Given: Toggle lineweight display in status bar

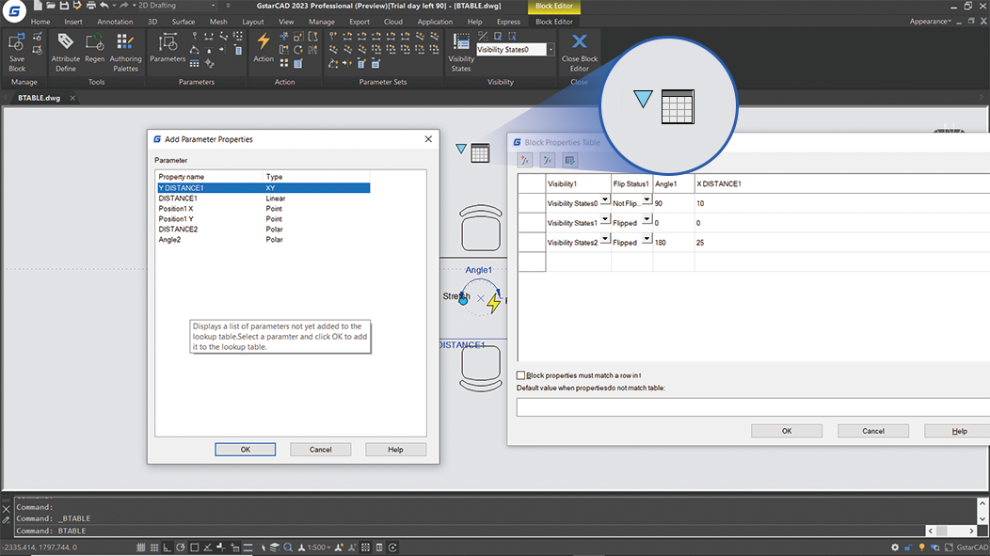Looking at the screenshot, I should click(x=247, y=548).
